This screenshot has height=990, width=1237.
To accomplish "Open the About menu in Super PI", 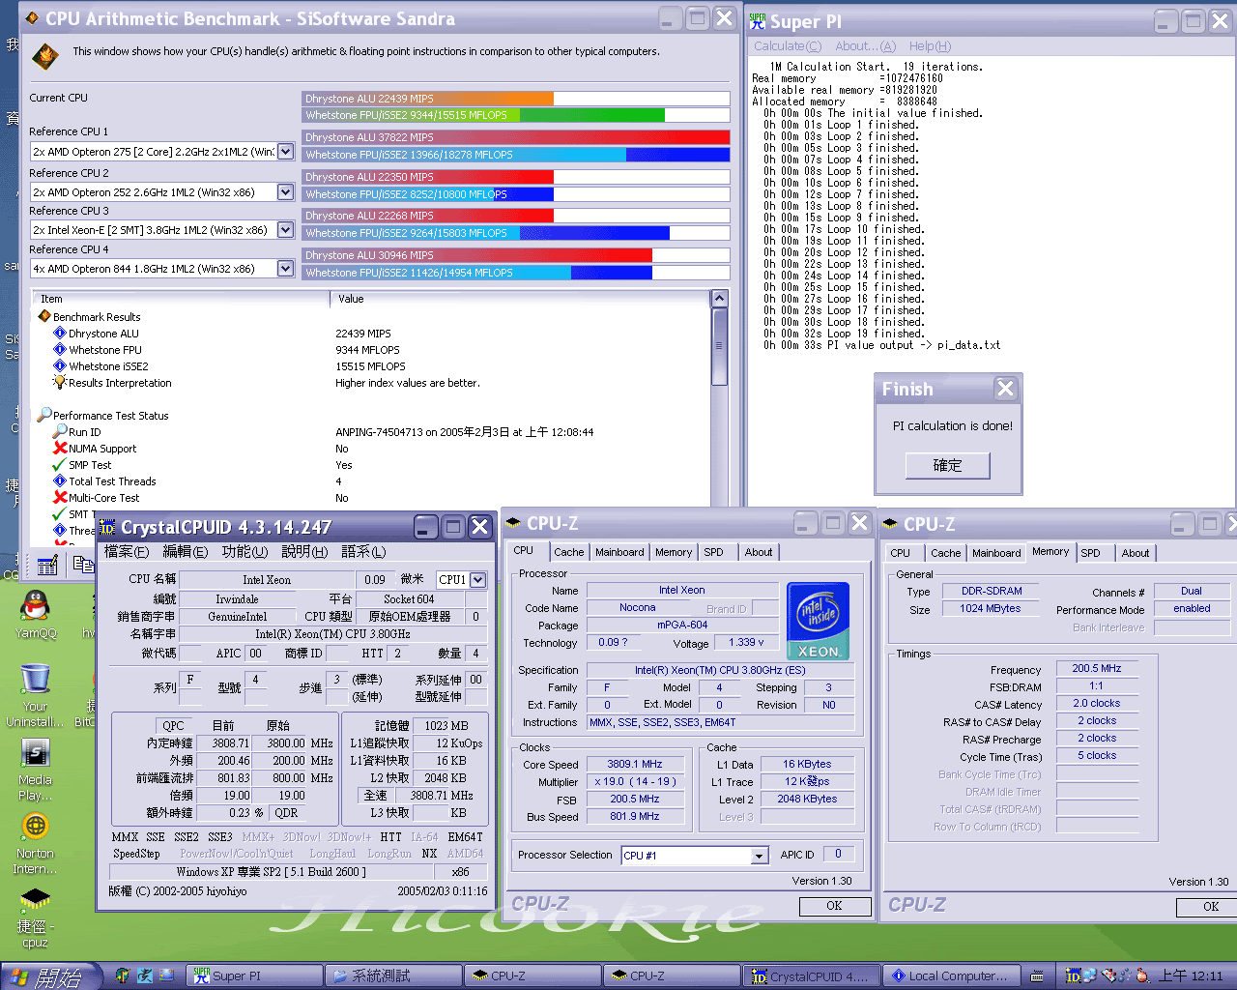I will 865,45.
